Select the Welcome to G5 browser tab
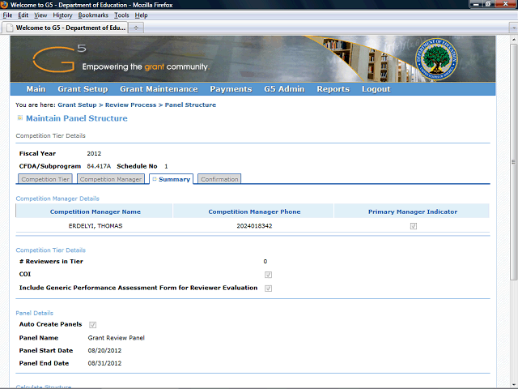Image resolution: width=518 pixels, height=389 pixels. tap(66, 28)
